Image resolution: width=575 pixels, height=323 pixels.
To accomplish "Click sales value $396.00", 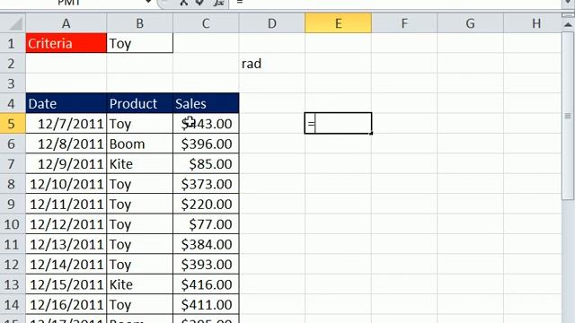I will pos(206,144).
